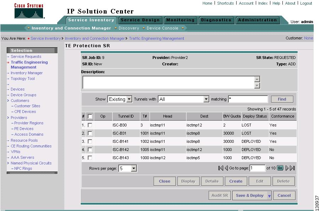
Task: Open Device Console submenu item
Action: pyautogui.click(x=162, y=28)
